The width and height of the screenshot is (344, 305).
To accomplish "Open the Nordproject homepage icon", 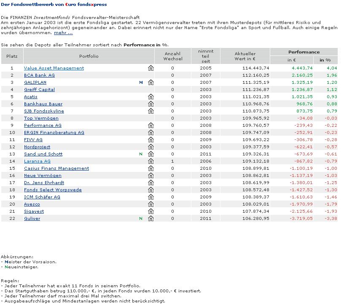I will (x=151, y=147).
